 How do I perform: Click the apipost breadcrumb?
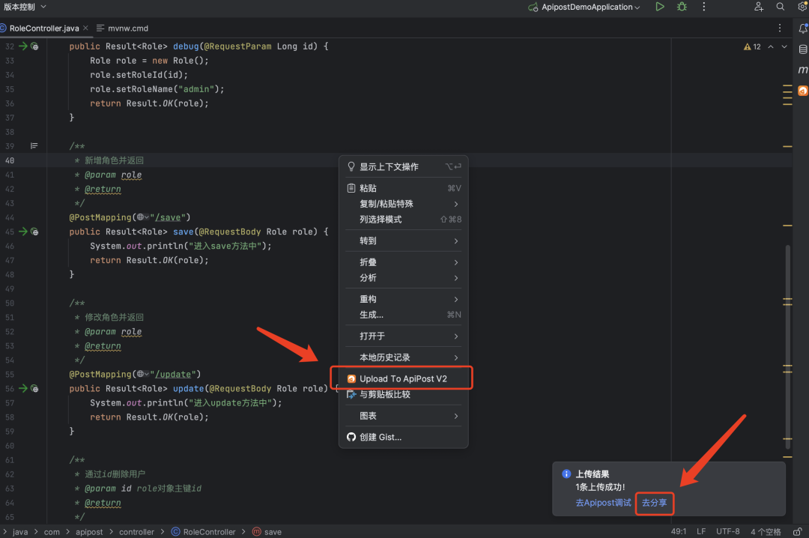(x=89, y=532)
